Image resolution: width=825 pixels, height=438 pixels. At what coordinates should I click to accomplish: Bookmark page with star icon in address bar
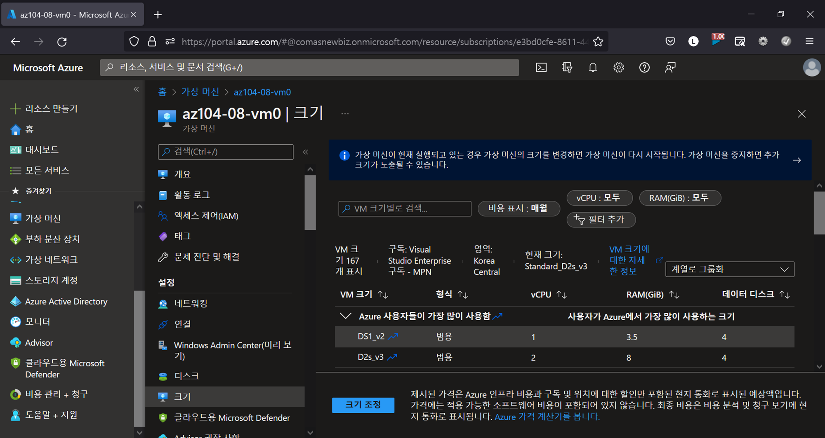click(x=598, y=42)
